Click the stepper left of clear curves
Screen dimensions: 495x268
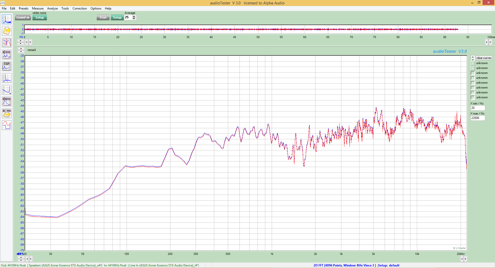click(x=473, y=58)
